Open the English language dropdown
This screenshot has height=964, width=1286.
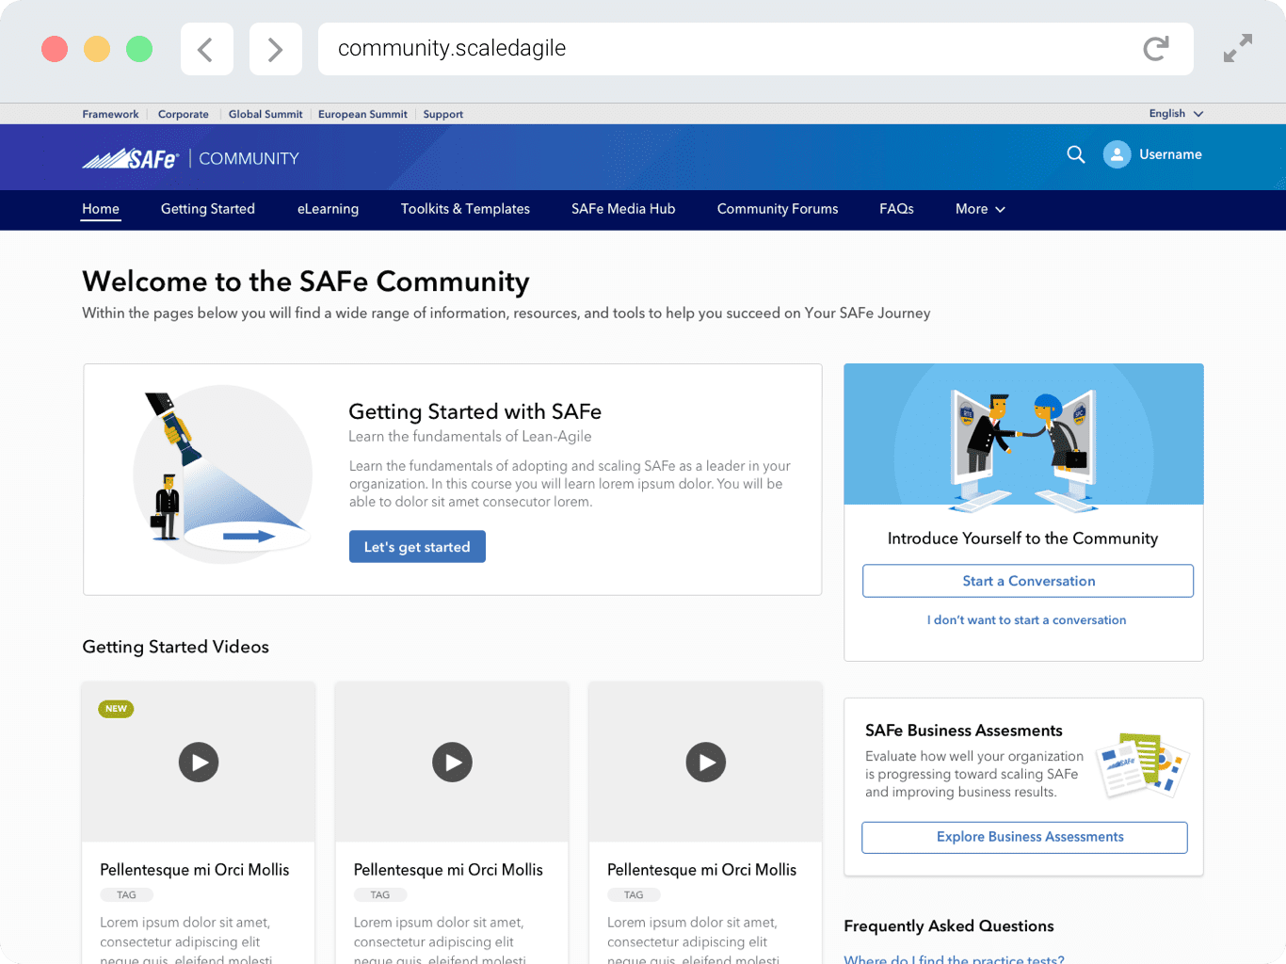coord(1176,114)
